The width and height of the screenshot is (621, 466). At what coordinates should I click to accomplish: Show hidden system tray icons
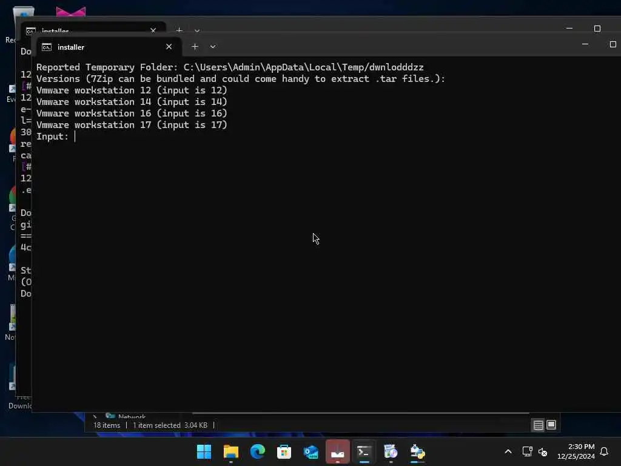coord(508,451)
